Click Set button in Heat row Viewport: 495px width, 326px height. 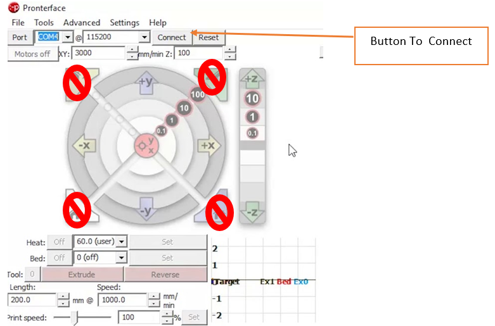[x=167, y=242]
